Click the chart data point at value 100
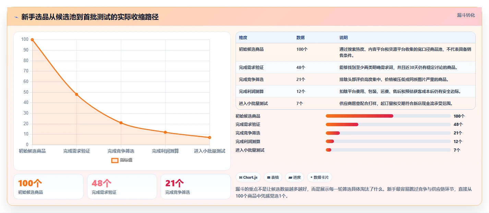Viewport: 489px width, 213px height. [32, 40]
